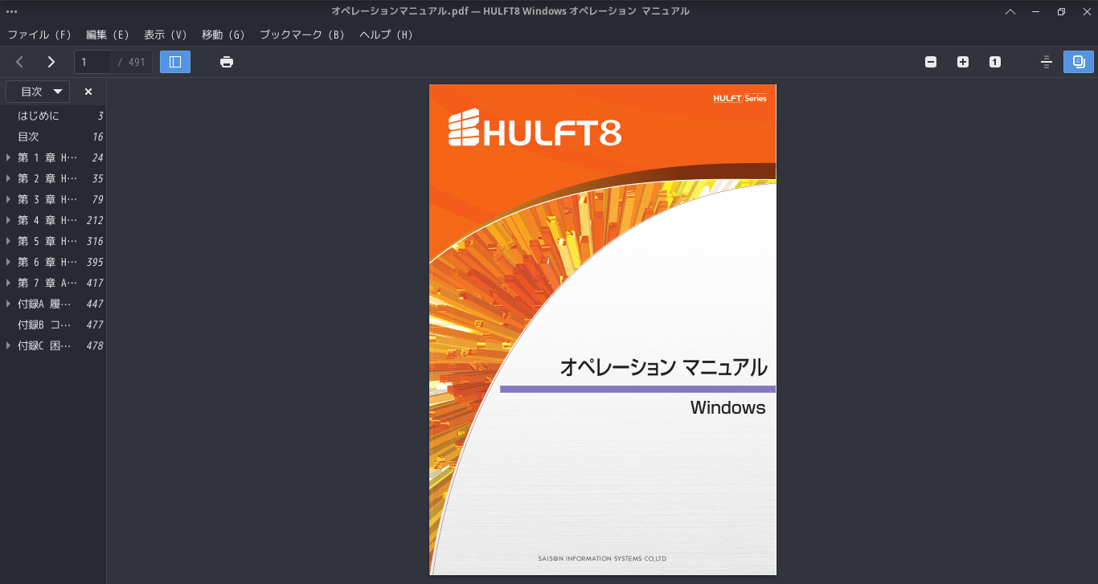Jump to はじめに in the outline
Viewport: 1098px width, 584px height.
pos(53,116)
